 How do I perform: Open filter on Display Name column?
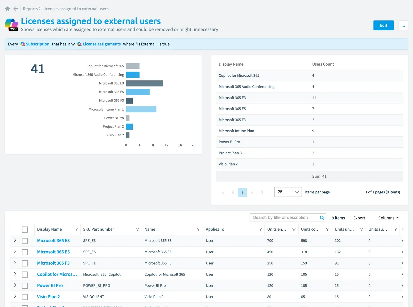(76, 229)
